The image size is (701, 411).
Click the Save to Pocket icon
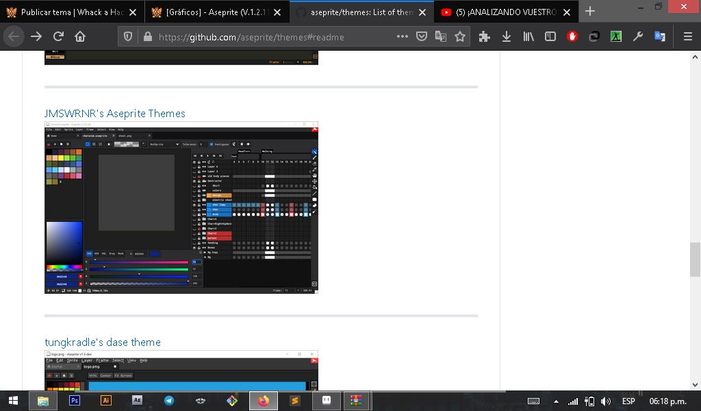pyautogui.click(x=422, y=37)
